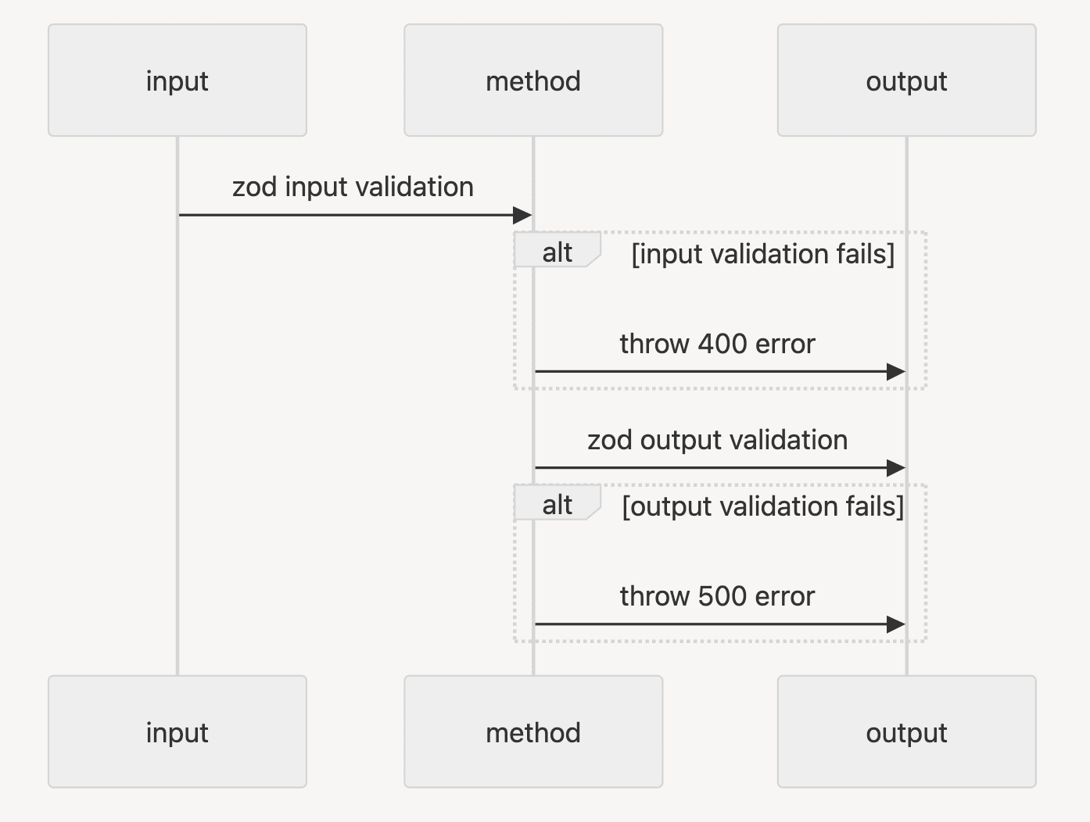Viewport: 1090px width, 822px height.
Task: Click the arrowhead of zod output validation arrow
Action: pyautogui.click(x=895, y=468)
